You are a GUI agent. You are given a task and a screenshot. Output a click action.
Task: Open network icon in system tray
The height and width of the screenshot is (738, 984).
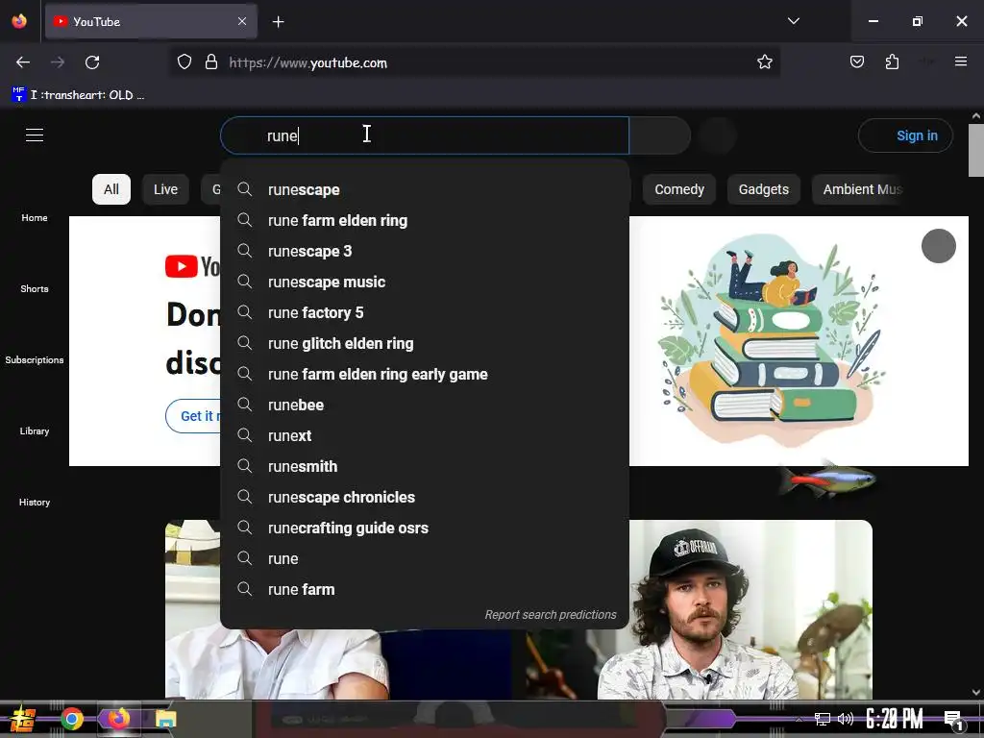pyautogui.click(x=823, y=719)
